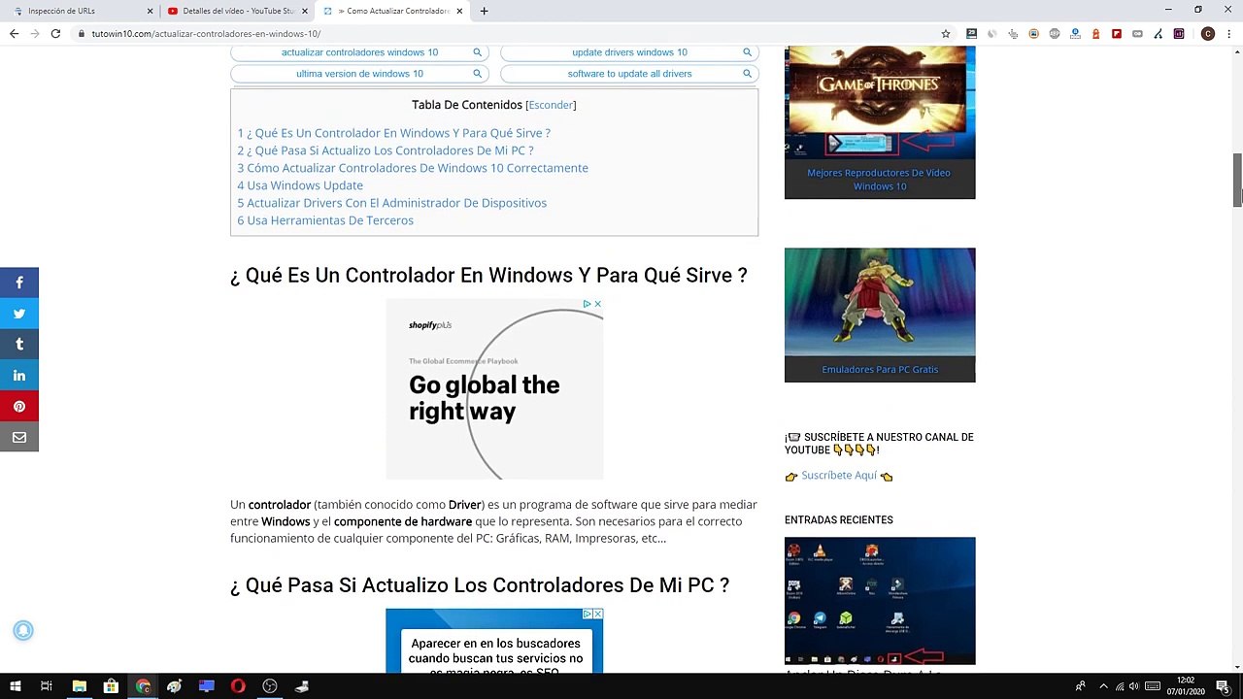1243x699 pixels.
Task: Share page on Facebook via sidebar
Action: click(x=19, y=283)
